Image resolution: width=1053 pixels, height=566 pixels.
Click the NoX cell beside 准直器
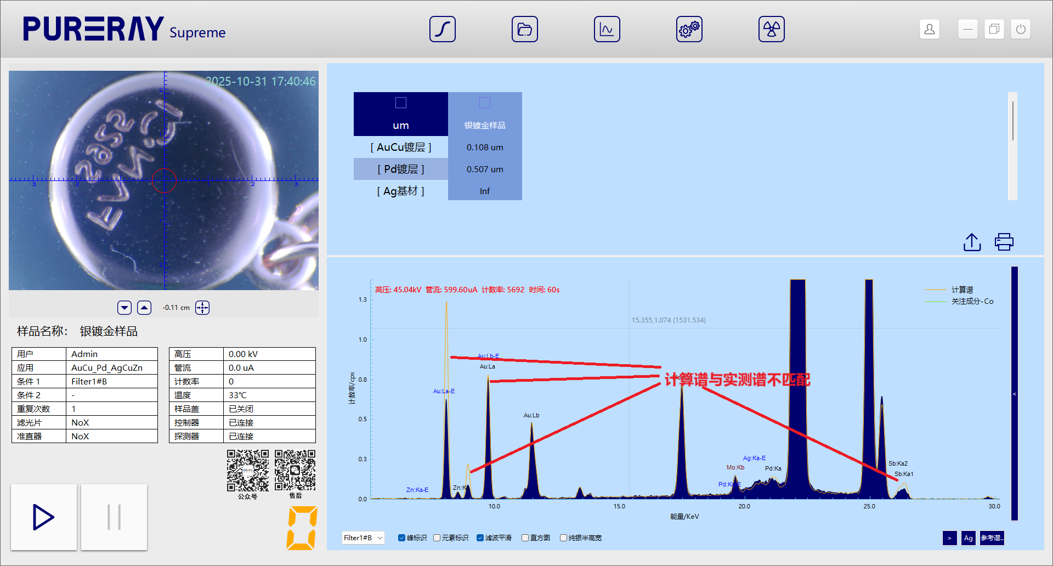pos(112,436)
